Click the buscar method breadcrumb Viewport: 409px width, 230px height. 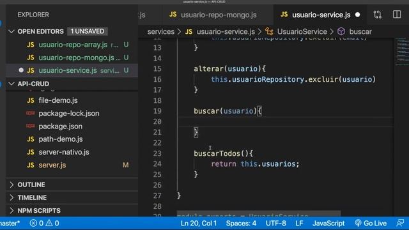tap(360, 31)
